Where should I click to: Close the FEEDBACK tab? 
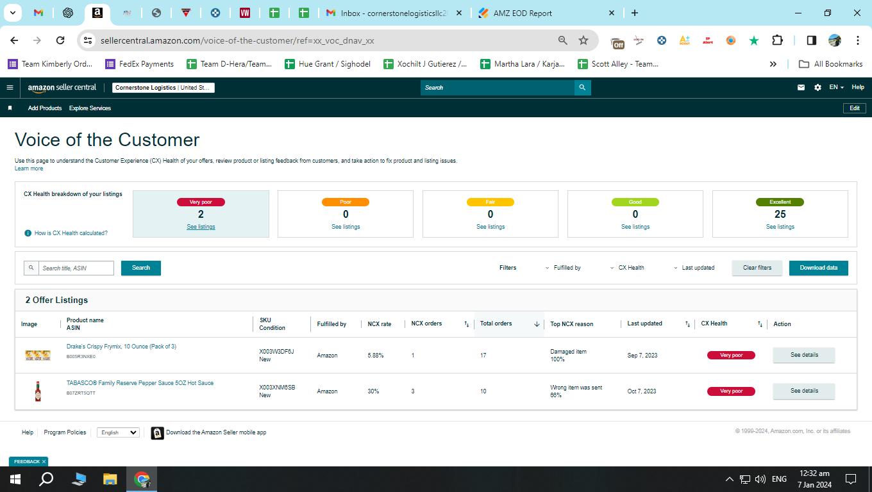[x=44, y=461]
